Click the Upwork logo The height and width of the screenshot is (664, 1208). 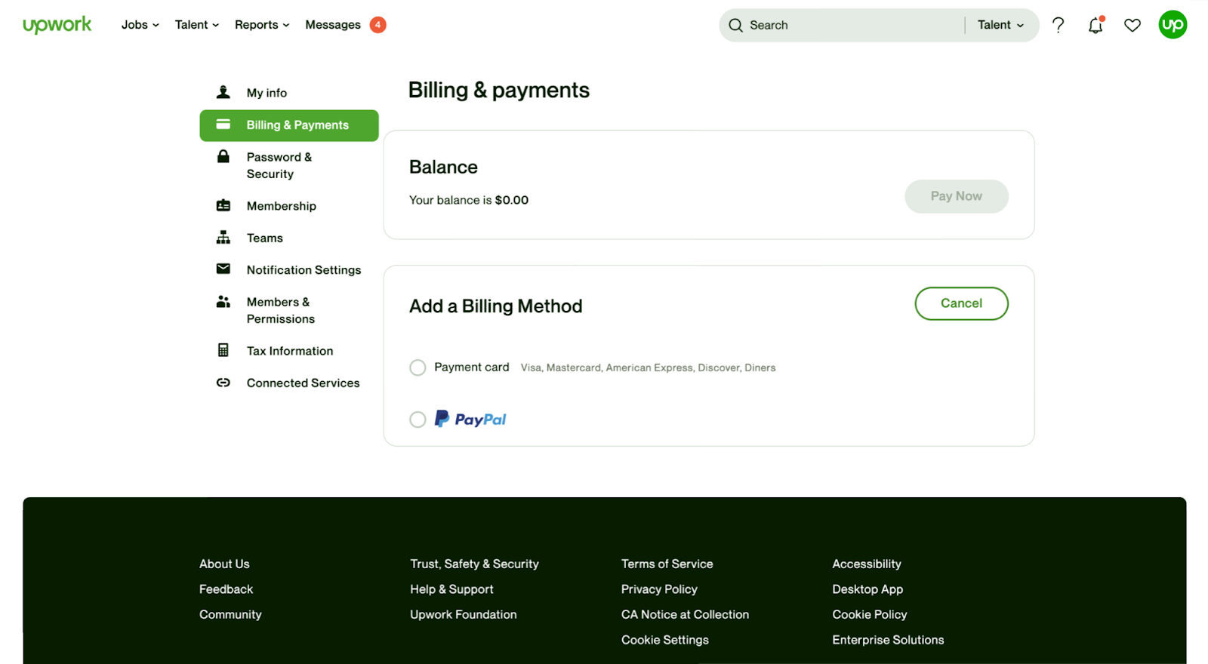tap(57, 25)
